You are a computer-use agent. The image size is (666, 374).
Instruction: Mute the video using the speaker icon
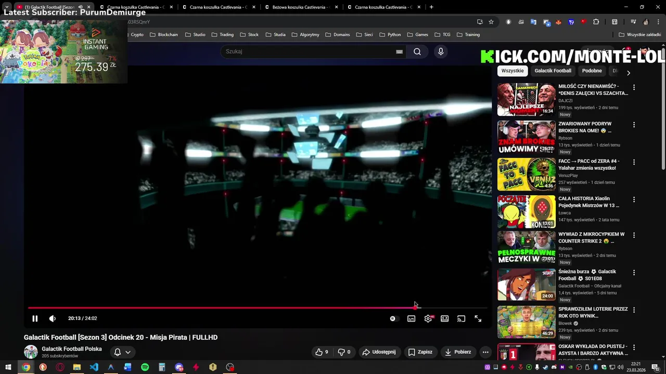coord(53,318)
